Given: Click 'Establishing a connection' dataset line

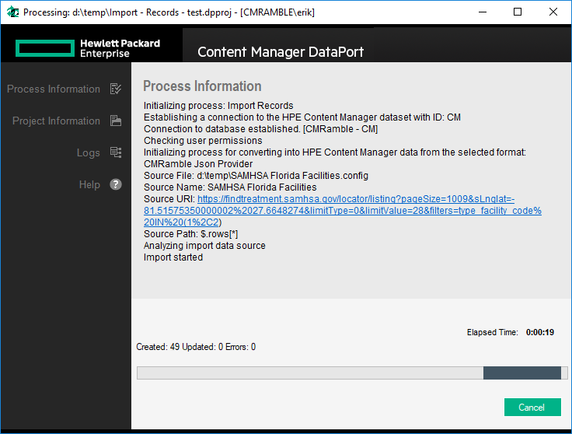Looking at the screenshot, I should tap(302, 117).
